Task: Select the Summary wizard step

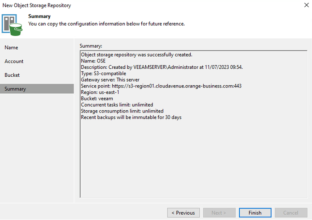Action: point(37,89)
